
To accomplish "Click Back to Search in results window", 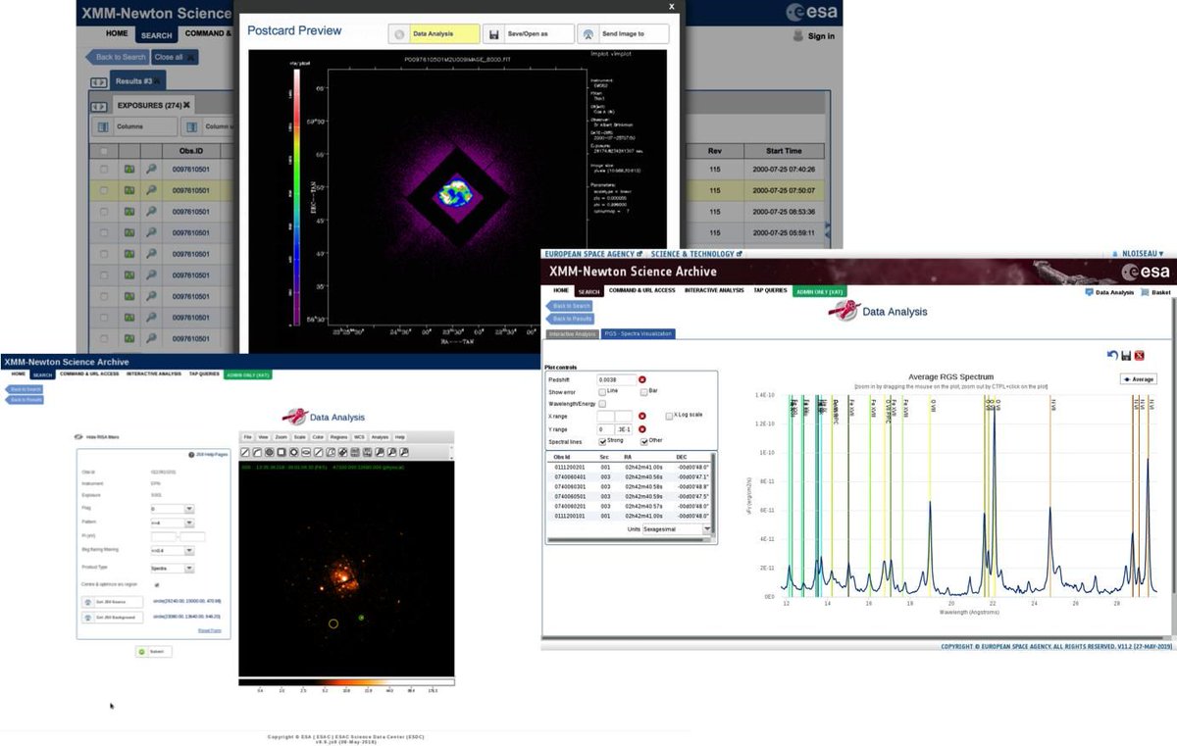I will 118,57.
